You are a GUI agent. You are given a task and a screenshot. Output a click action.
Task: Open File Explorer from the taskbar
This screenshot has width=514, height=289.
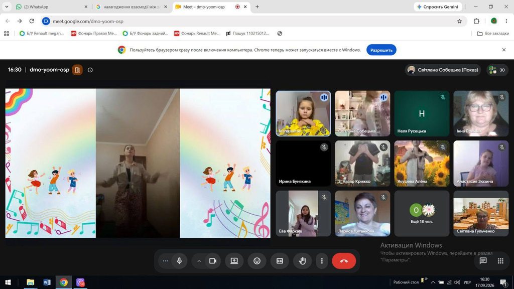(30, 282)
